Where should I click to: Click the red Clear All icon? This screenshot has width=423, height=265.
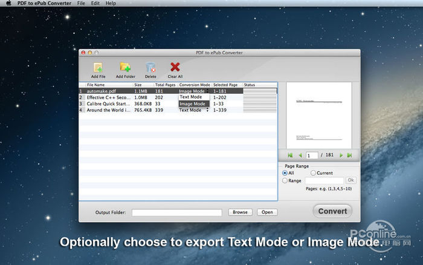[x=175, y=67]
